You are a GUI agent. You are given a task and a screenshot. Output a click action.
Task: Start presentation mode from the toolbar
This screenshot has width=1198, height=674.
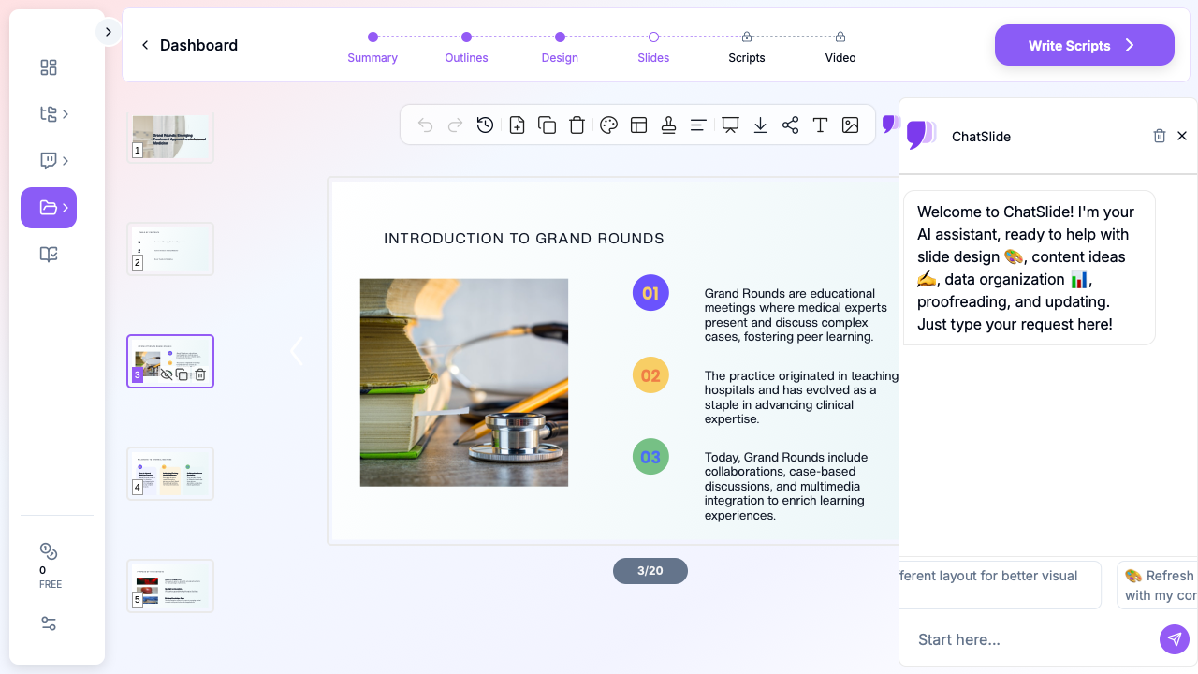730,125
